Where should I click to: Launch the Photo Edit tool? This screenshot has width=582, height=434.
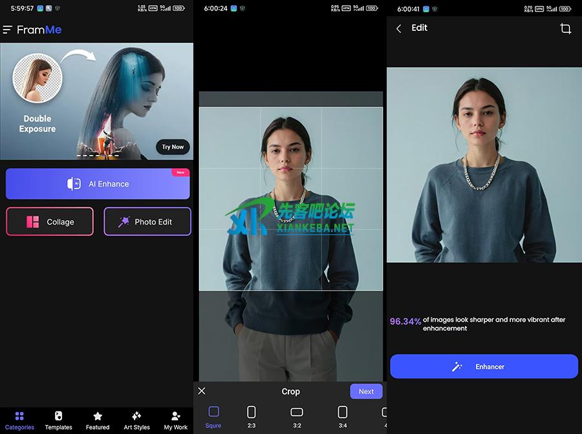[x=147, y=222]
